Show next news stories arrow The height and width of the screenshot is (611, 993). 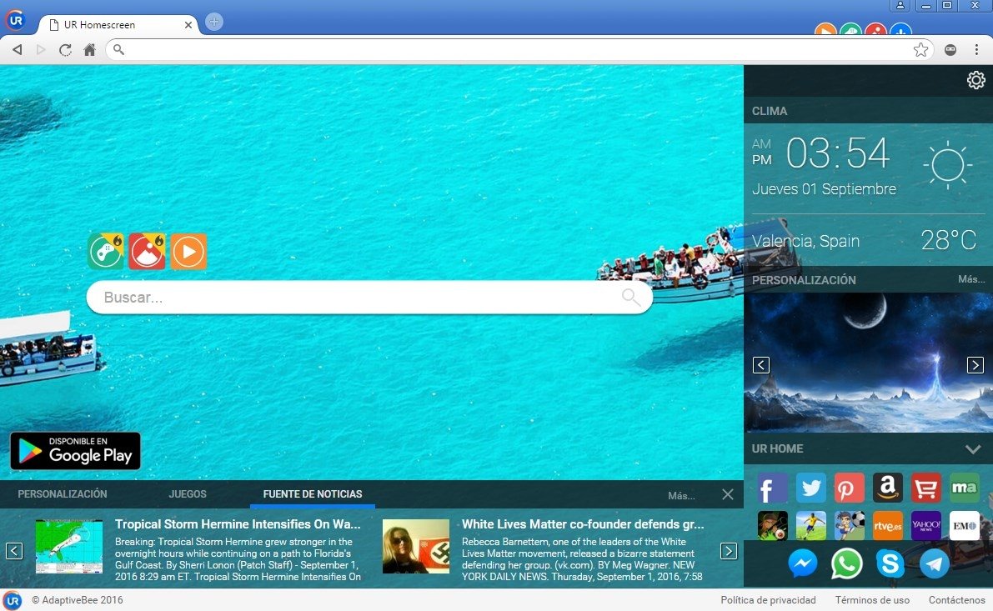point(729,551)
